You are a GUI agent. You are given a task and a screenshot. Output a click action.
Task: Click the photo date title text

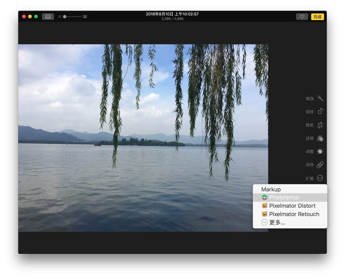click(x=172, y=14)
